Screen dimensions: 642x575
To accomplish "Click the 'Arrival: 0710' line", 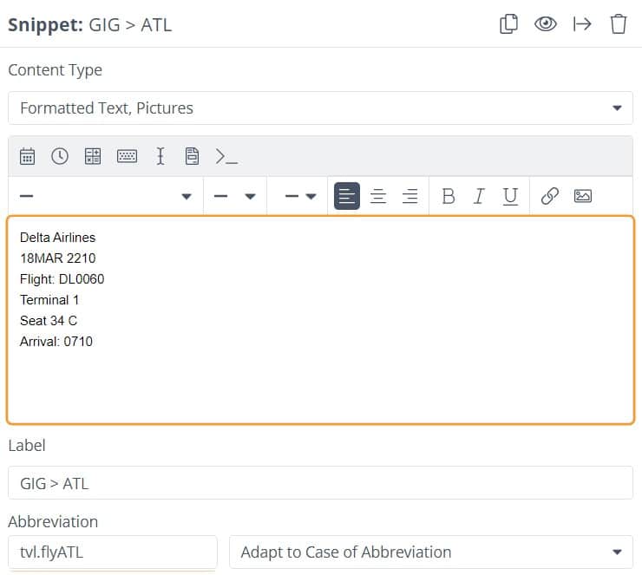I will [56, 342].
